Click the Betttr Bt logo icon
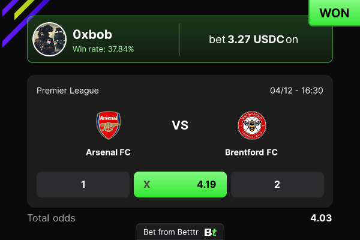The width and height of the screenshot is (360, 240). click(211, 232)
